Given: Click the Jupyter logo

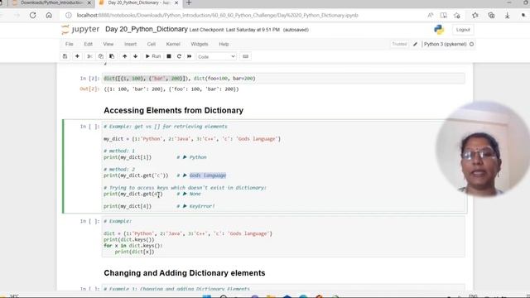Looking at the screenshot, I should pyautogui.click(x=80, y=30).
